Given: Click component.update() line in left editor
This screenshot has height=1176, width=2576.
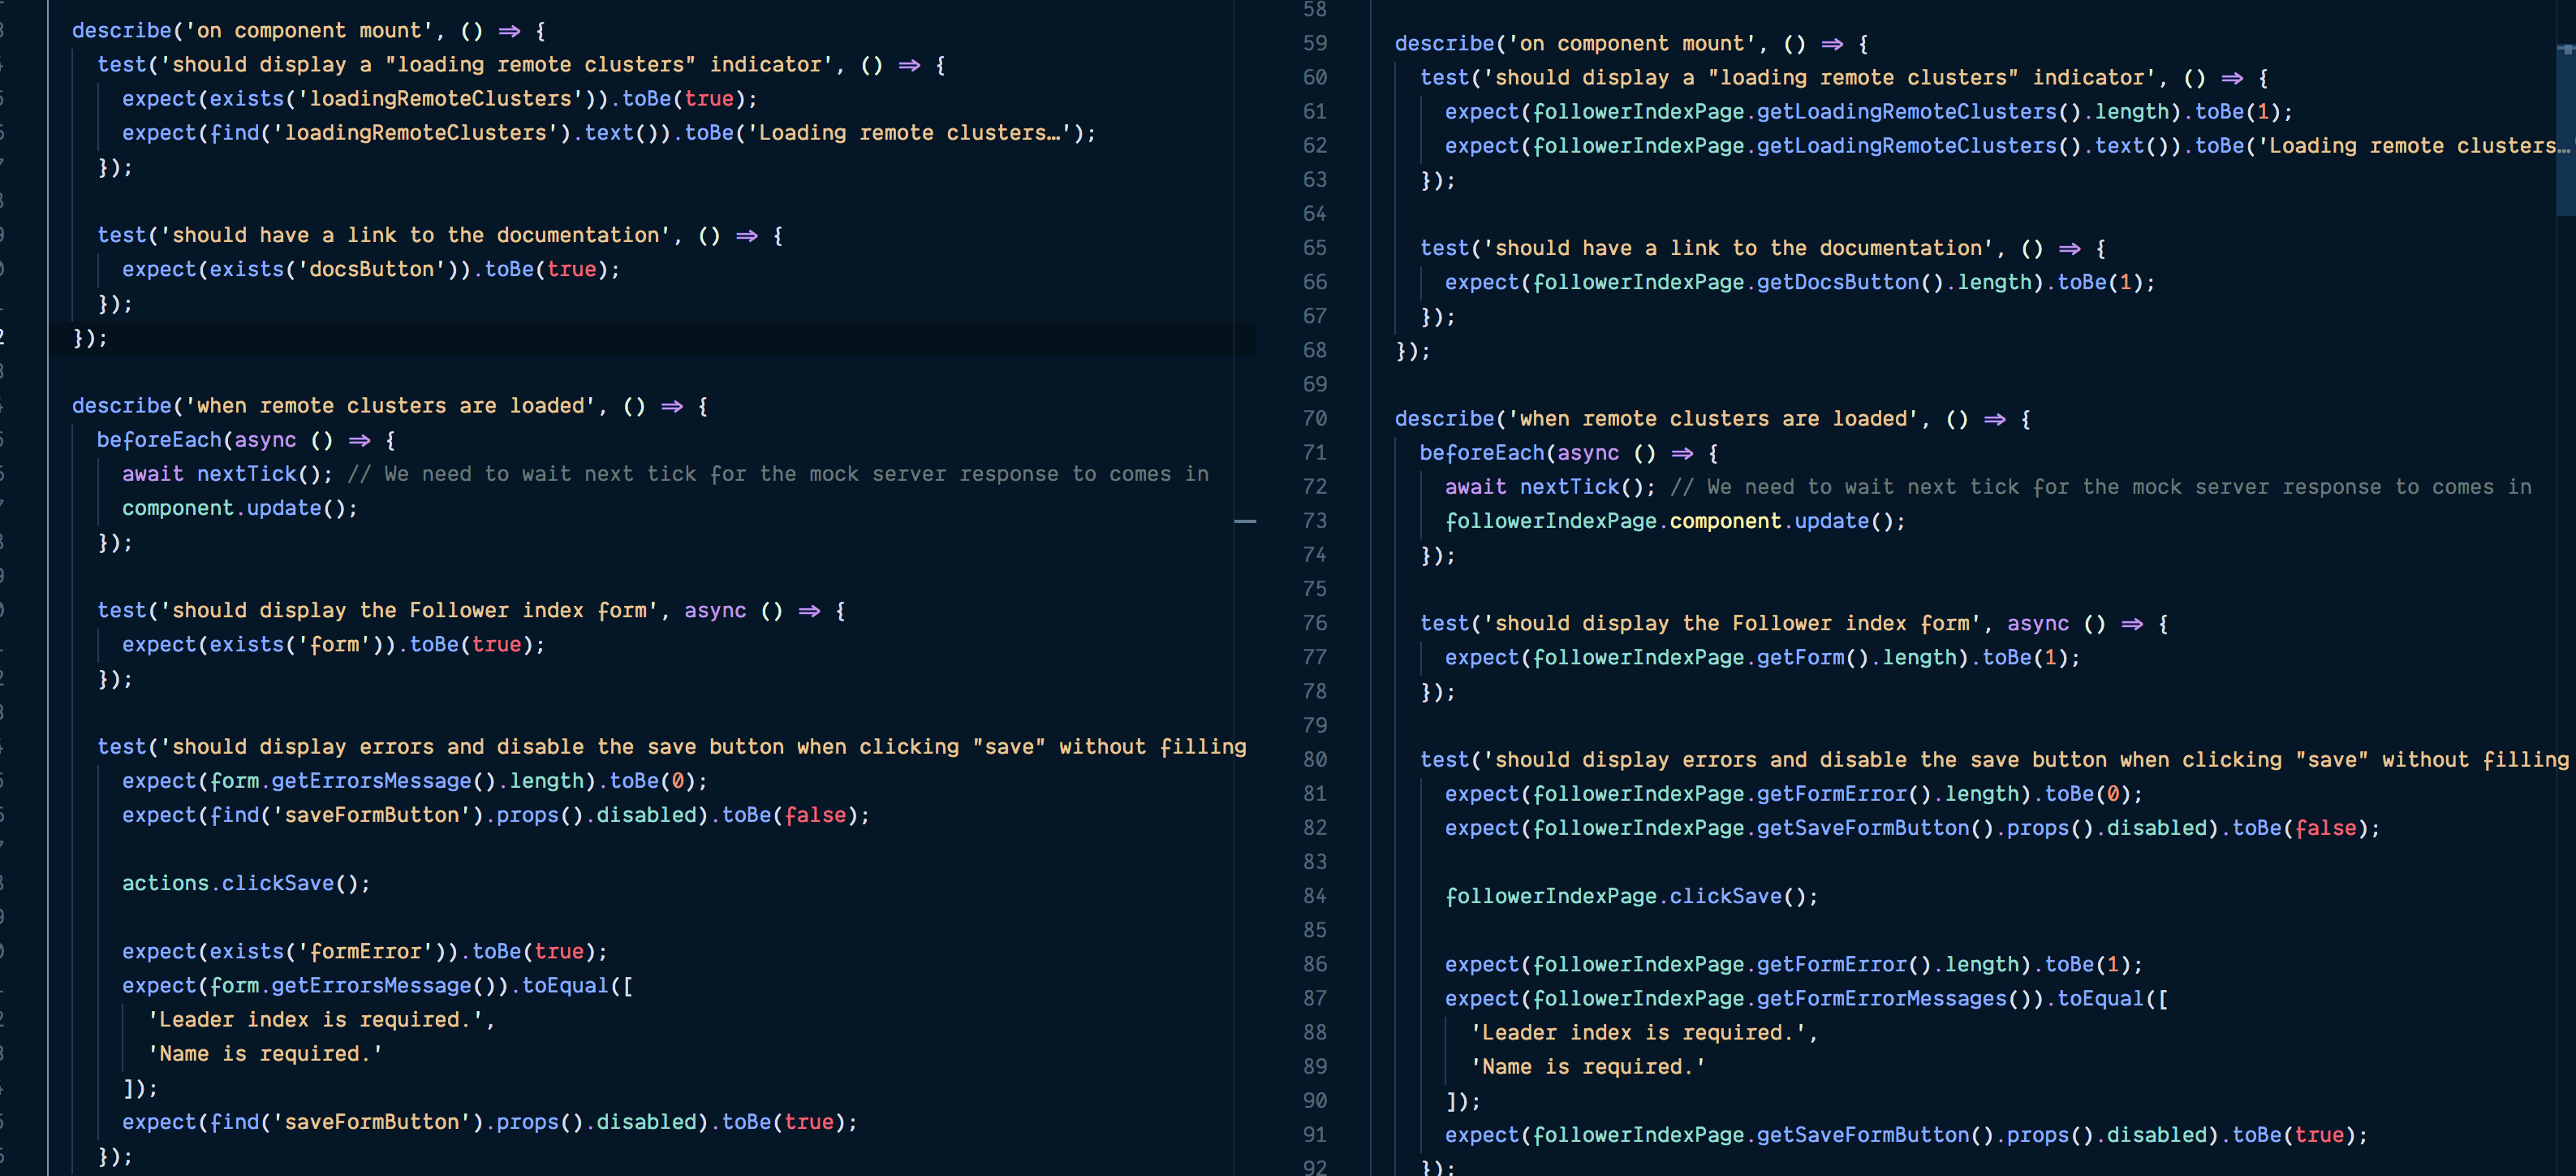Looking at the screenshot, I should (x=239, y=508).
